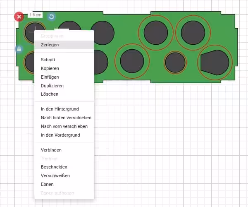
Task: Click the blue rotate handle icon
Action: [x=51, y=17]
